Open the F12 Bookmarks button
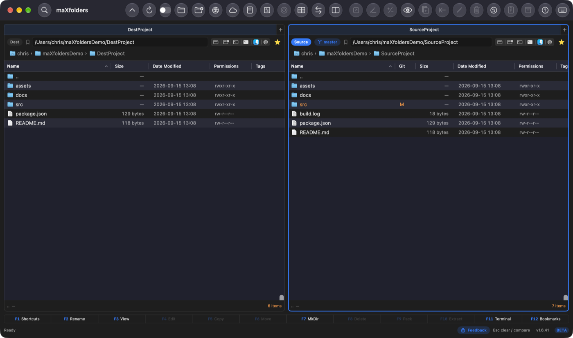 (545, 319)
